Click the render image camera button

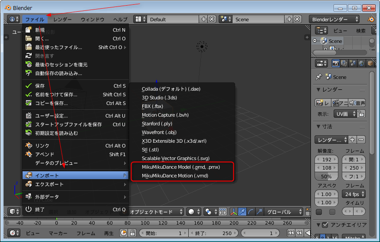coord(323,103)
